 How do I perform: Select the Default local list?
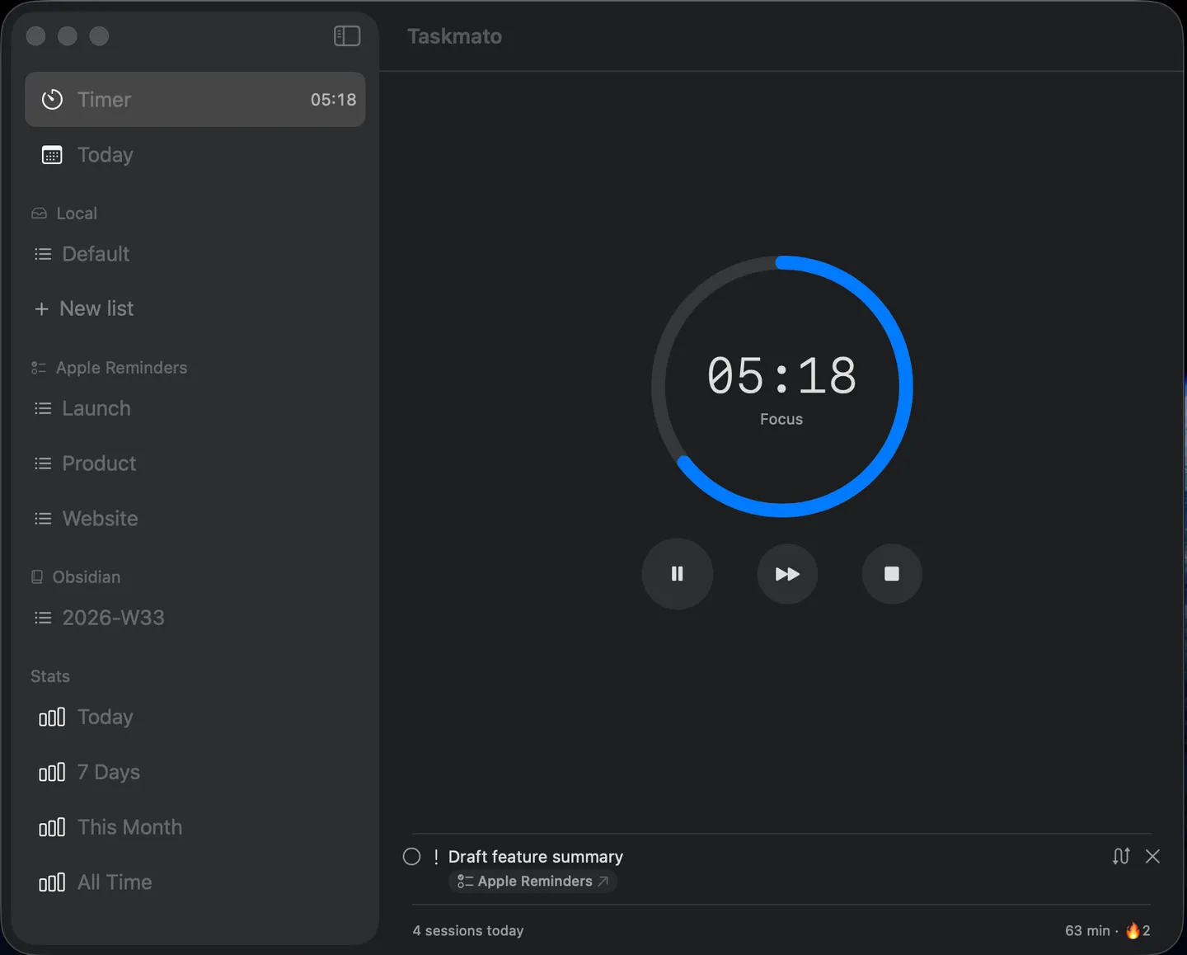(195, 254)
